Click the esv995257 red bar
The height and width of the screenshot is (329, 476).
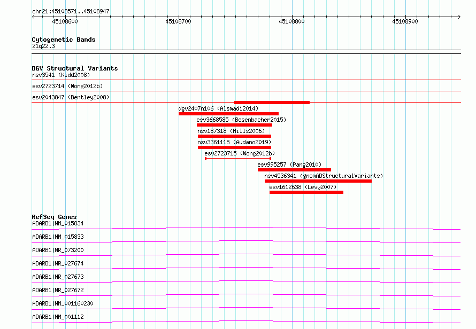point(295,170)
